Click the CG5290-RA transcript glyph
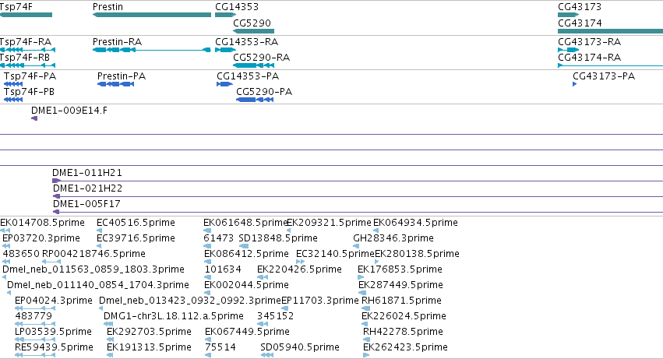 coord(254,65)
